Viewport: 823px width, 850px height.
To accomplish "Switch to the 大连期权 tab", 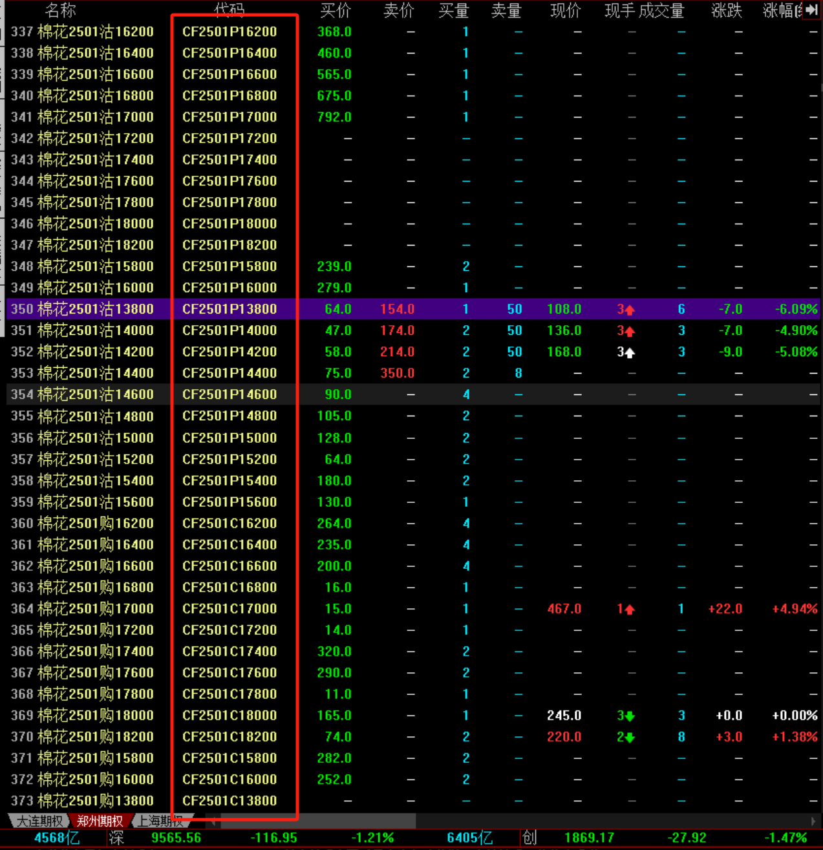I will pyautogui.click(x=39, y=822).
